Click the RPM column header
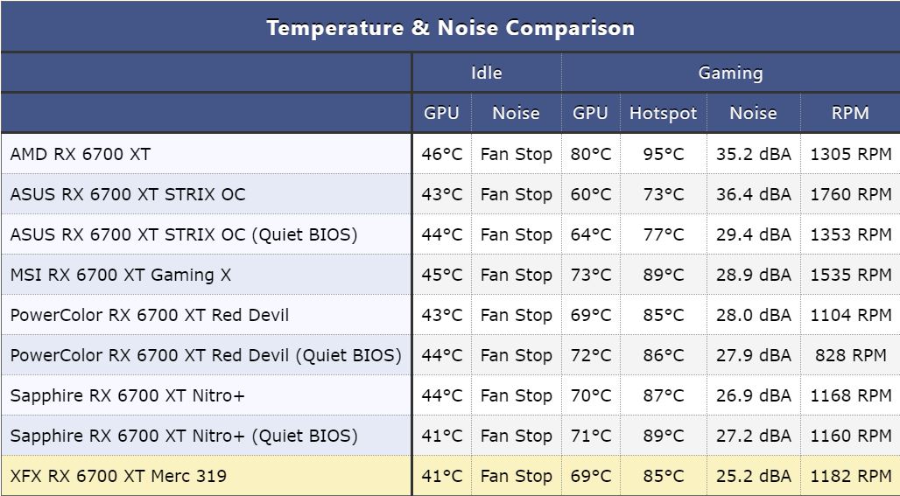The image size is (900, 496). 850,113
